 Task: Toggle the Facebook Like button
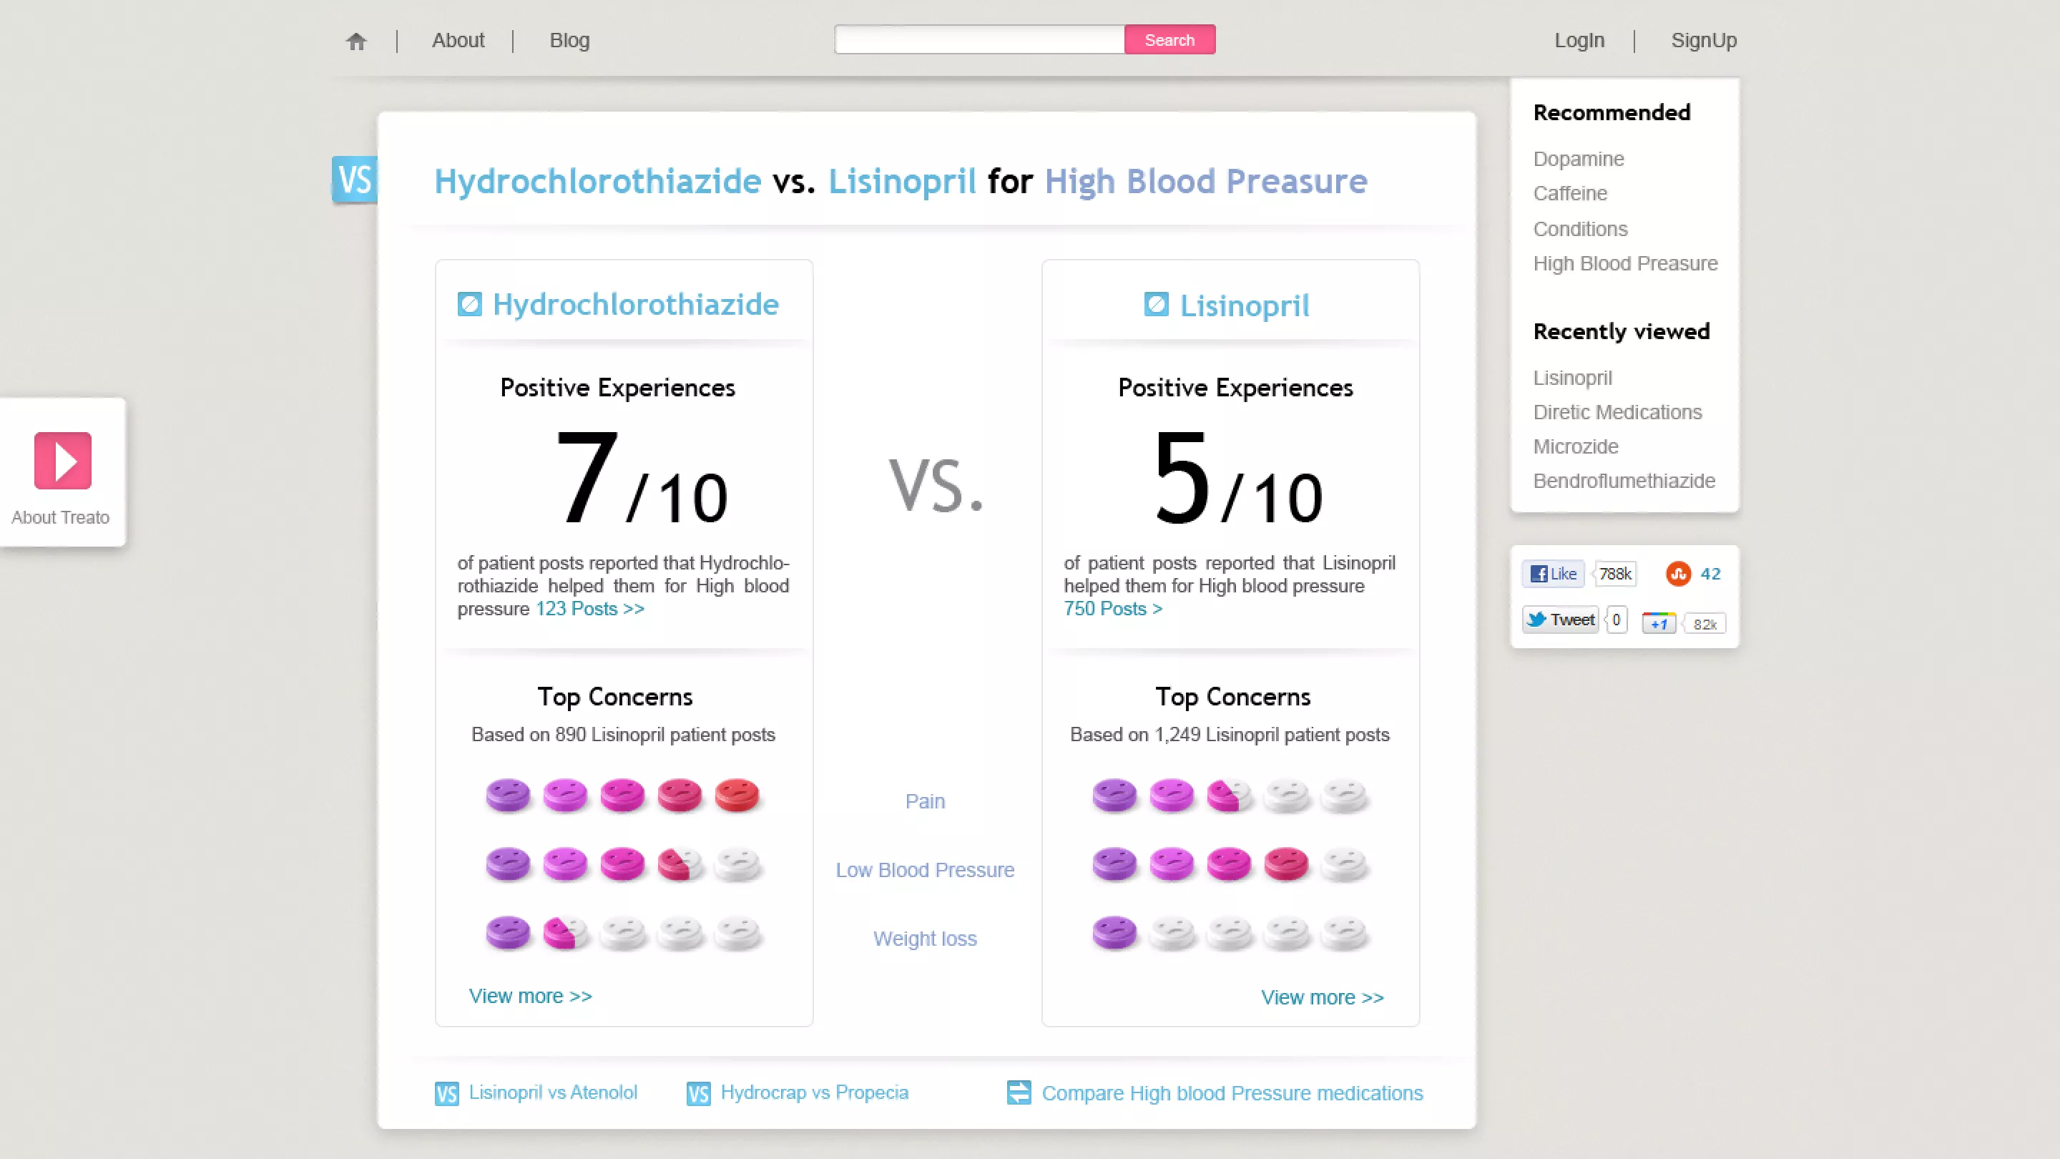click(x=1552, y=574)
